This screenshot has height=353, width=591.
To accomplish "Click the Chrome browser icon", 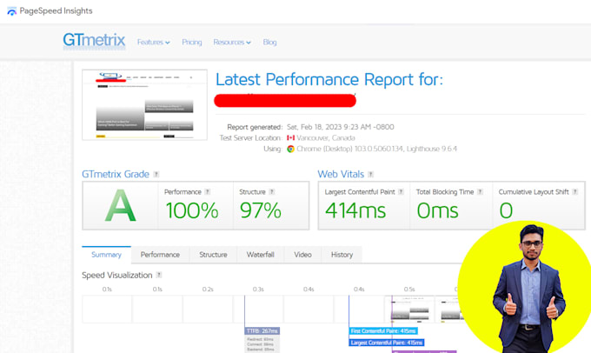I will [290, 149].
